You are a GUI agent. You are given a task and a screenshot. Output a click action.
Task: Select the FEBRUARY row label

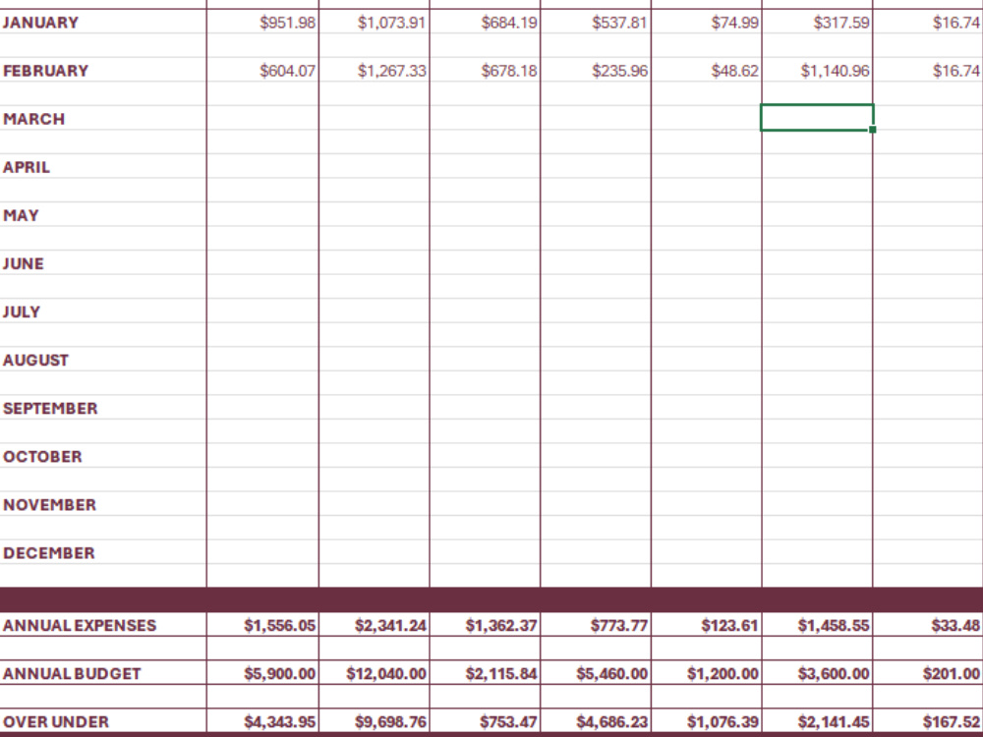pos(46,71)
